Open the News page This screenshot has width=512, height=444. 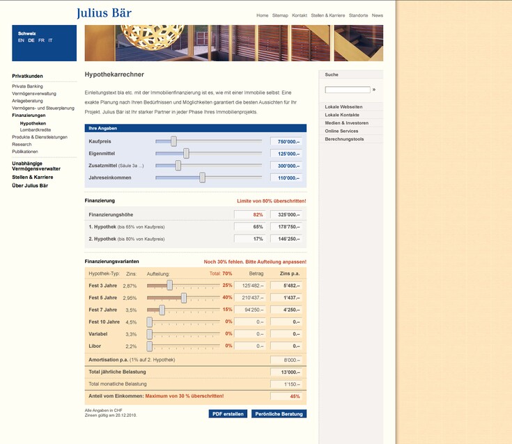pos(377,15)
